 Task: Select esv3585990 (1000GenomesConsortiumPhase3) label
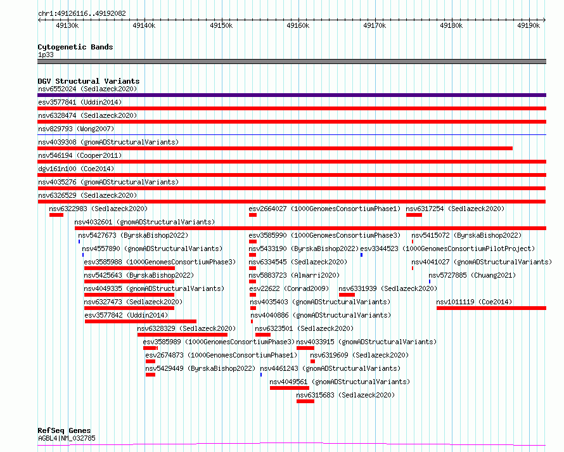(x=324, y=235)
